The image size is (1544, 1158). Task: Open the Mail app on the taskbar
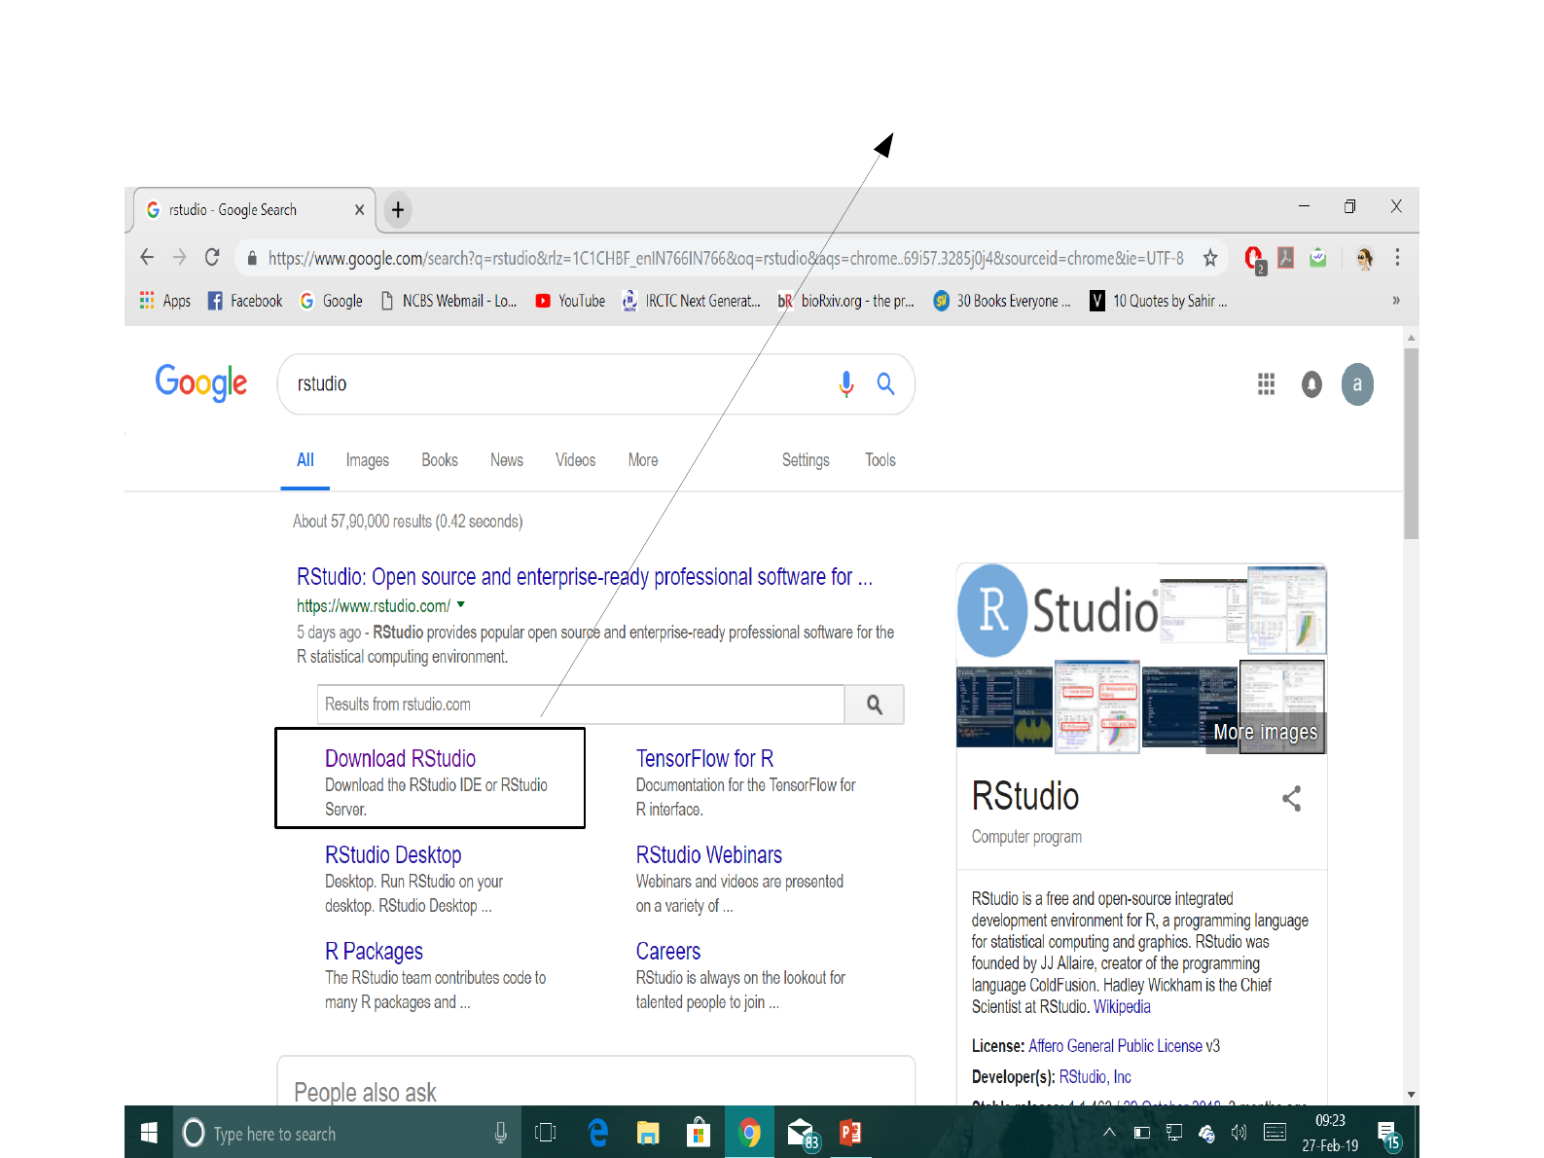(x=802, y=1133)
